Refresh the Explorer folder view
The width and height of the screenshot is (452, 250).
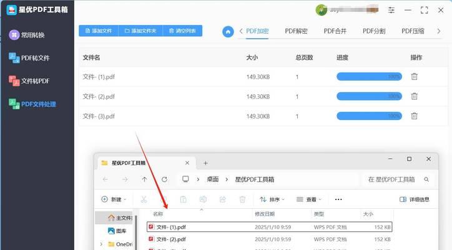(164, 179)
